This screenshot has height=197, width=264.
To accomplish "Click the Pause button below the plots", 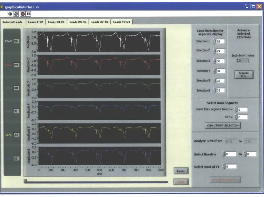I will (181, 171).
